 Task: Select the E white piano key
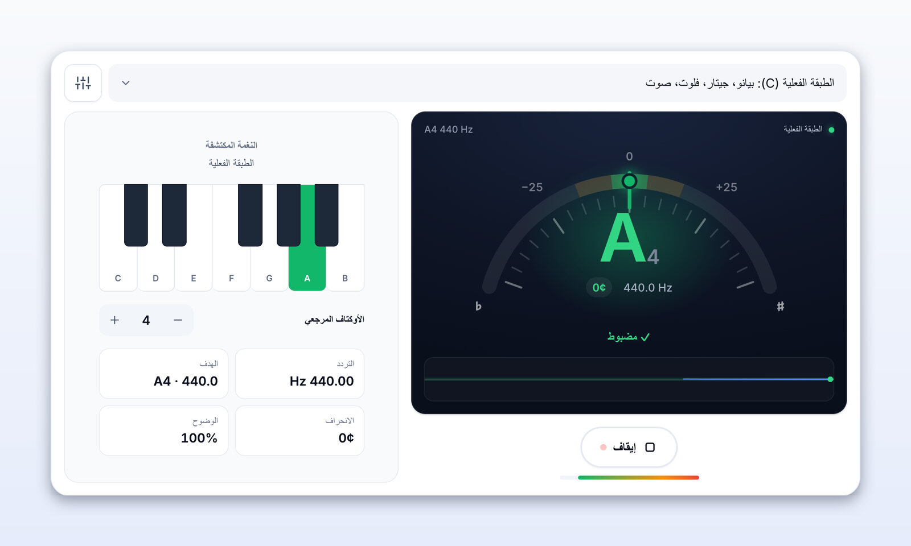click(194, 267)
